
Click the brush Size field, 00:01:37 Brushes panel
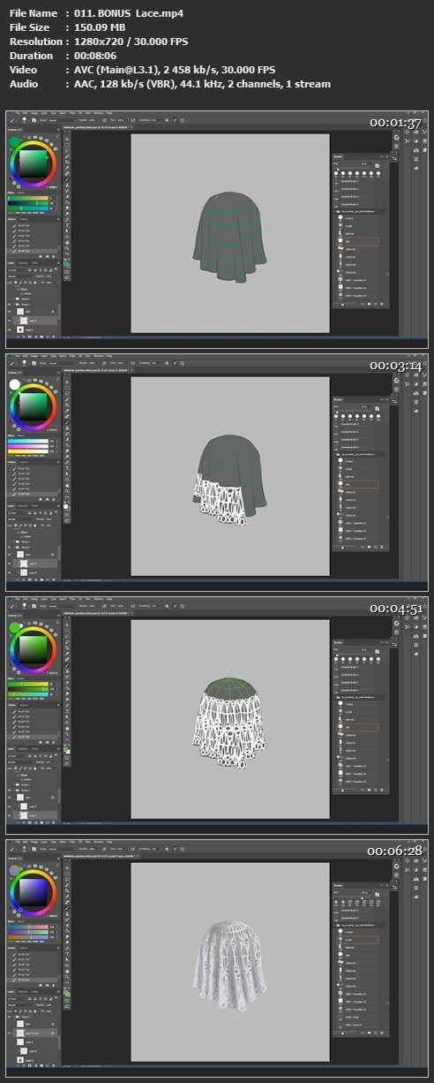366,163
